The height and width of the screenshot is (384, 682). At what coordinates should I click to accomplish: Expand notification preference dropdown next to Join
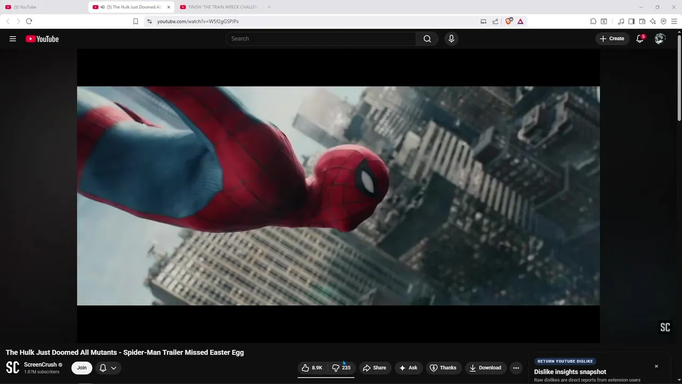click(x=108, y=367)
